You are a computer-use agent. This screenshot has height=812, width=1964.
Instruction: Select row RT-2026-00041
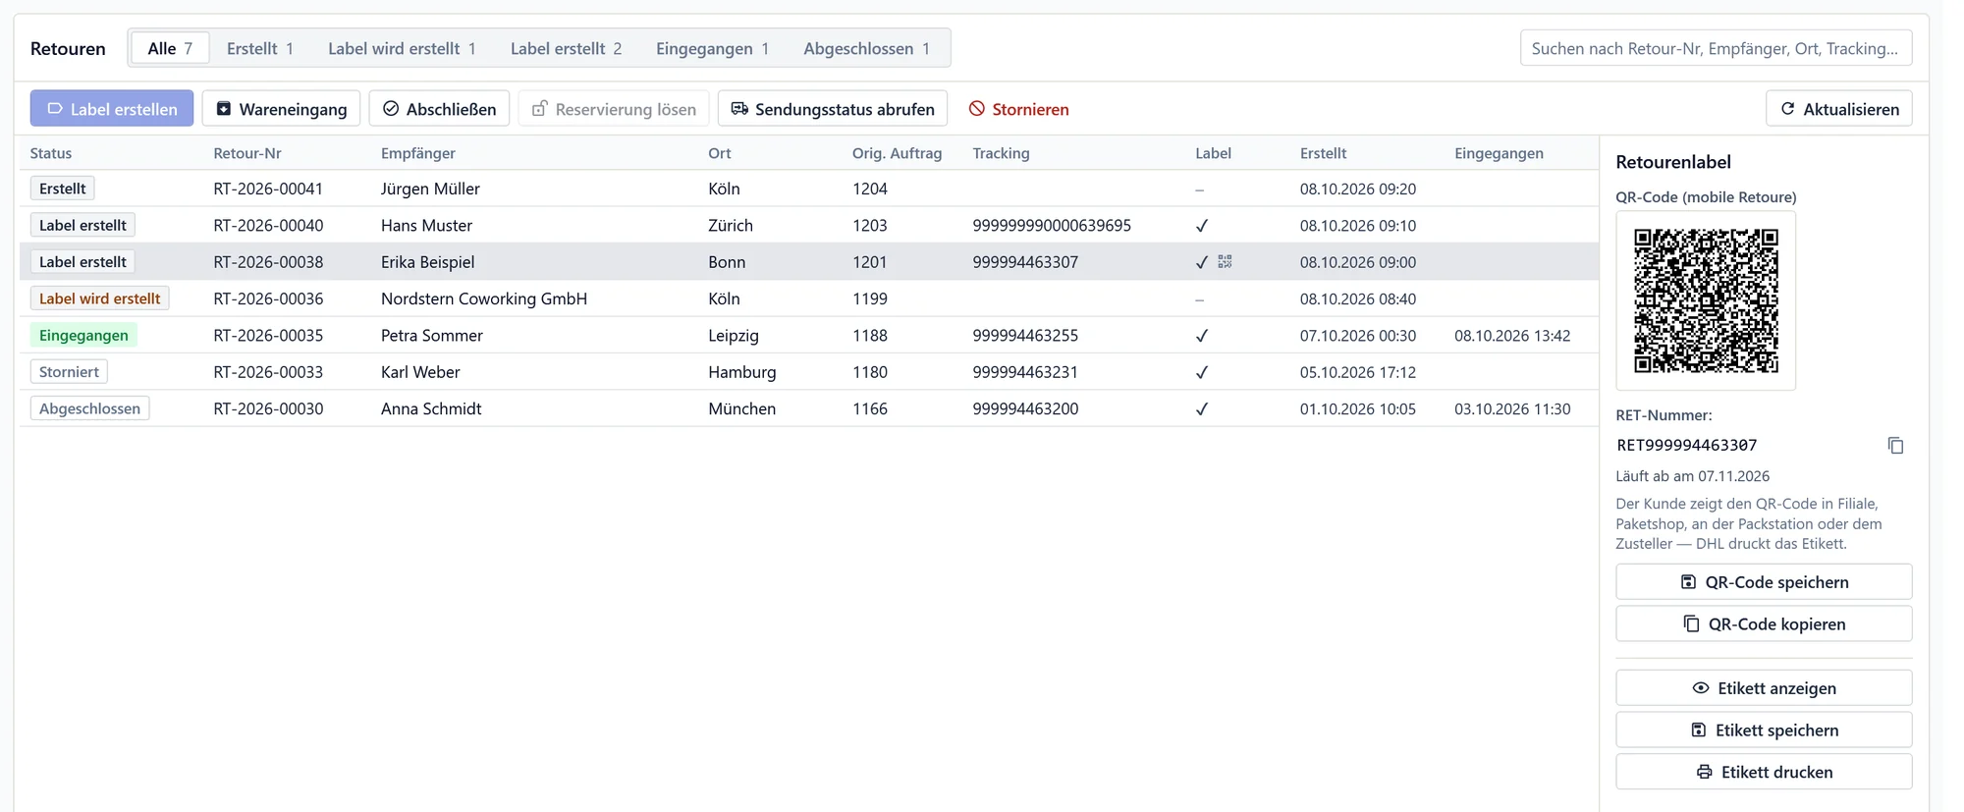click(809, 189)
